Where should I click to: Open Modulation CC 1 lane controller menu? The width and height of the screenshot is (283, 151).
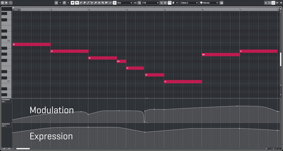(6, 100)
